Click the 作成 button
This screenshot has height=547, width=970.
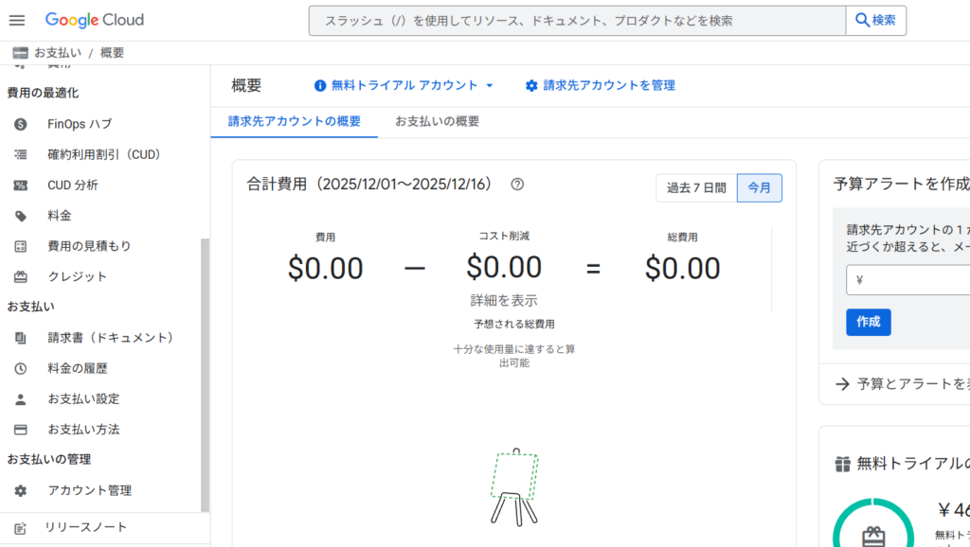[868, 322]
